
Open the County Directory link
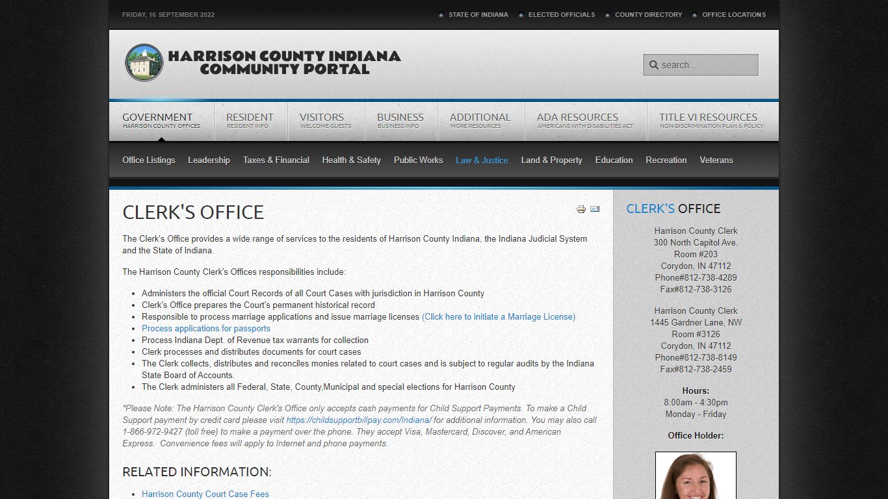point(649,14)
